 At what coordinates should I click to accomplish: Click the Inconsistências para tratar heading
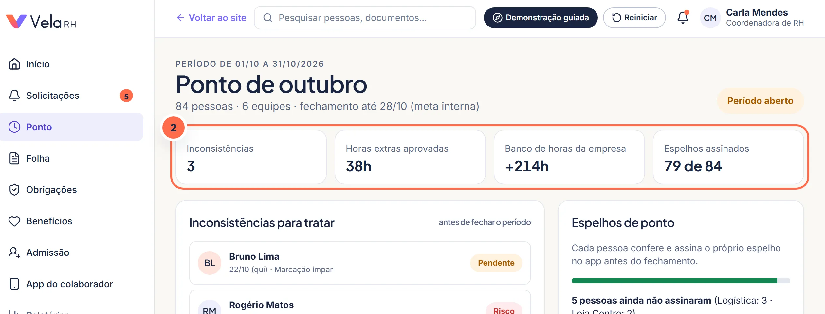click(262, 223)
